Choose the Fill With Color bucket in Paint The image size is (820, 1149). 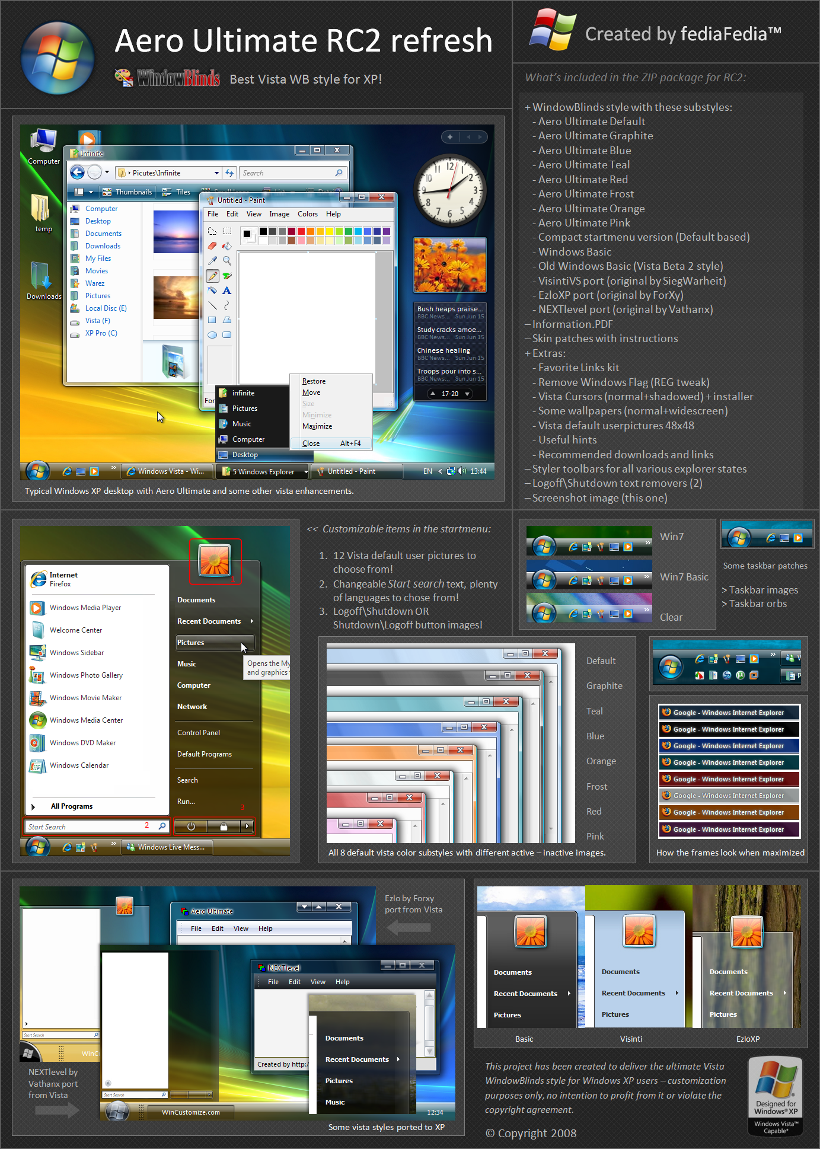(x=227, y=245)
